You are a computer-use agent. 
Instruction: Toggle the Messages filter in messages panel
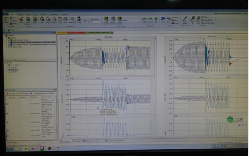[37, 94]
